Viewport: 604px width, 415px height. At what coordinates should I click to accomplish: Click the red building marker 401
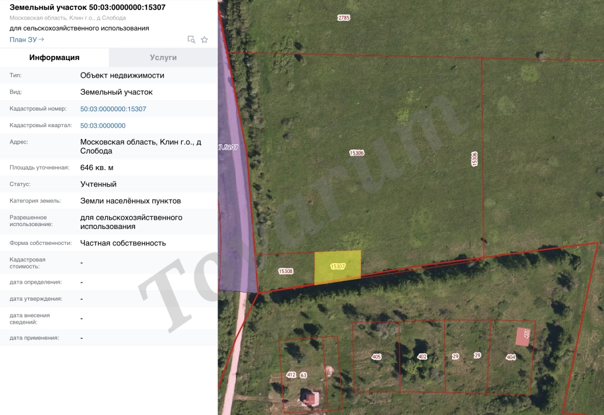click(x=524, y=336)
